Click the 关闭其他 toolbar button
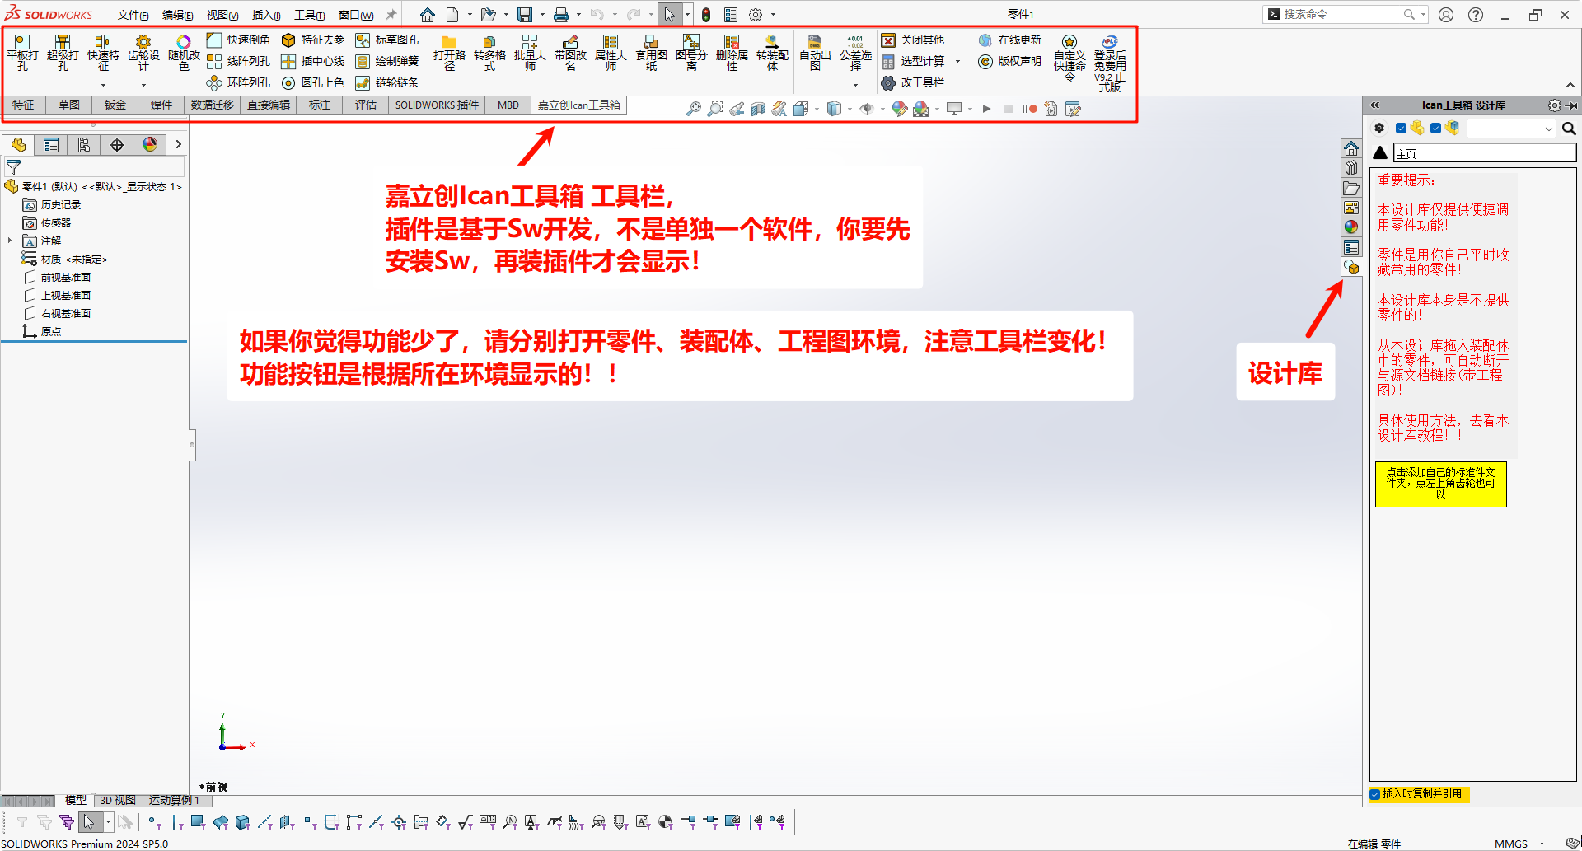The width and height of the screenshot is (1582, 851). click(913, 40)
